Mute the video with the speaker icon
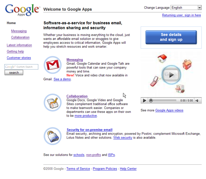The image size is (206, 179). pos(197,101)
